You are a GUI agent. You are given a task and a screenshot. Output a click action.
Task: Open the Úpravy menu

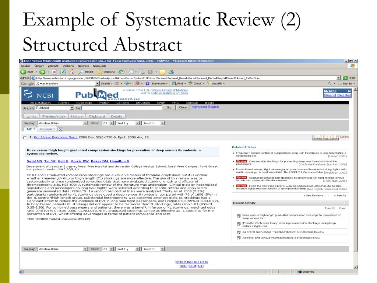39,66
